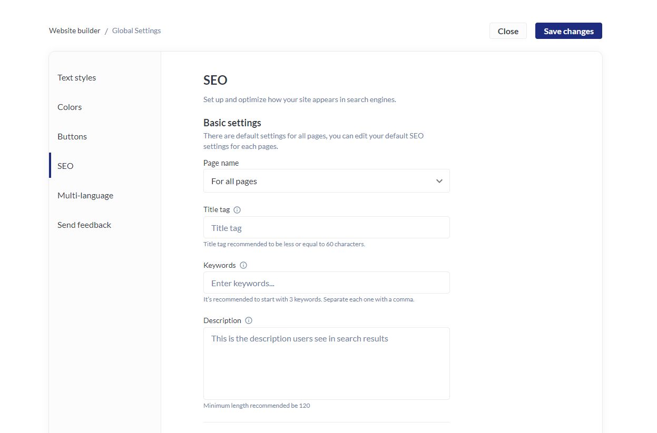
Task: Click Send feedback in the sidebar
Action: (x=84, y=225)
